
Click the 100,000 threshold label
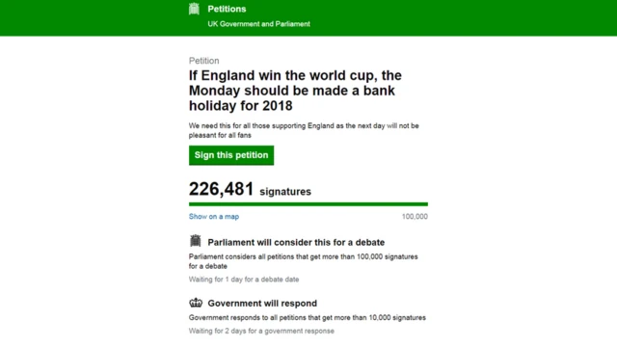coord(415,216)
